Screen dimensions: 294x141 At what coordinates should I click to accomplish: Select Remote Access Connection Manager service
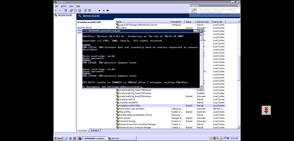pyautogui.click(x=171, y=128)
